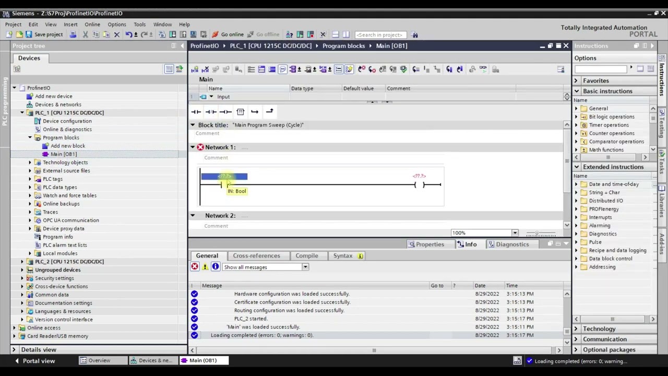Open the Timer operations instruction folder
Screen dimensions: 668x376
pyautogui.click(x=609, y=125)
